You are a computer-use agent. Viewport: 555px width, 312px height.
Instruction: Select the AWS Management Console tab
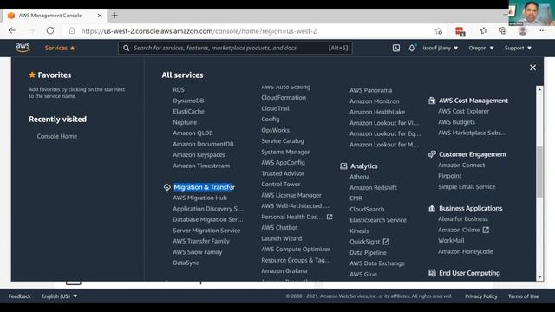[x=55, y=16]
